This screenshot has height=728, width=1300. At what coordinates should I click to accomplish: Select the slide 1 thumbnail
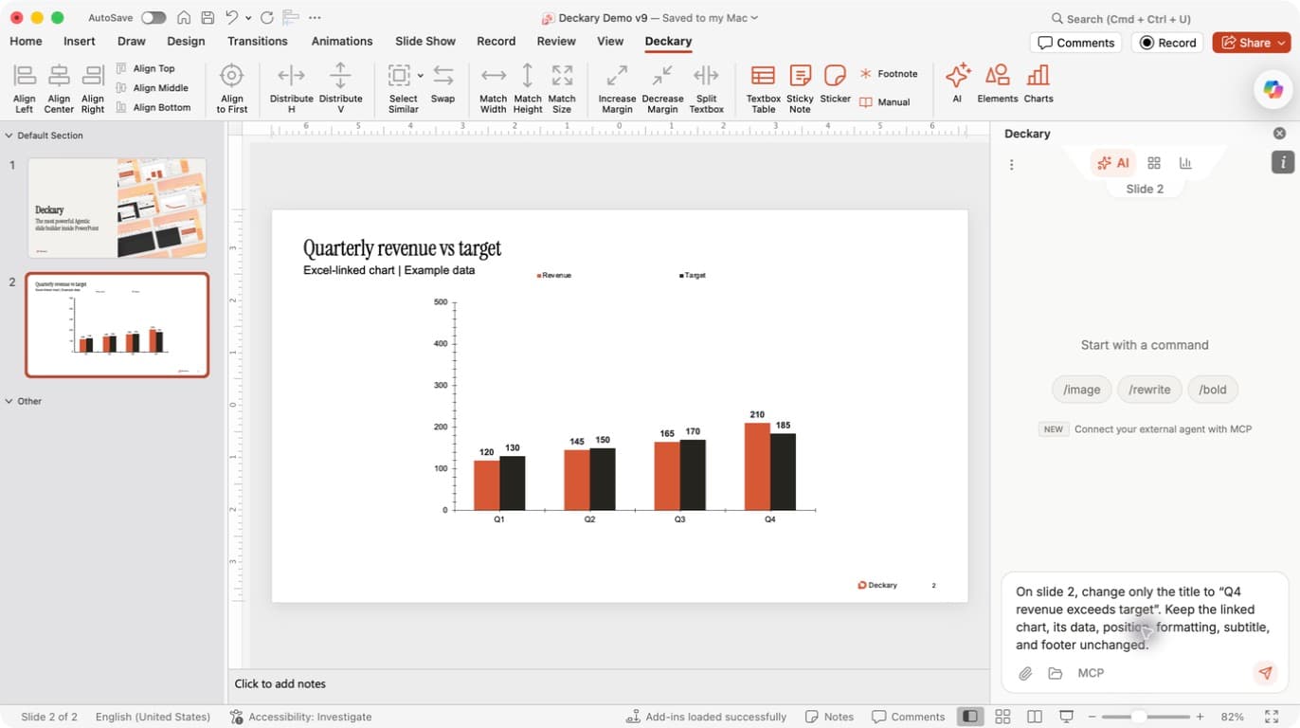[117, 208]
